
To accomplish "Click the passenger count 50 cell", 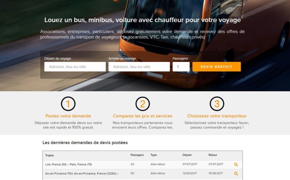I will pos(132,173).
